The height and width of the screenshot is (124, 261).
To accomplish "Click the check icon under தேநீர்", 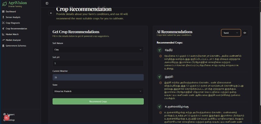I will (161, 56).
